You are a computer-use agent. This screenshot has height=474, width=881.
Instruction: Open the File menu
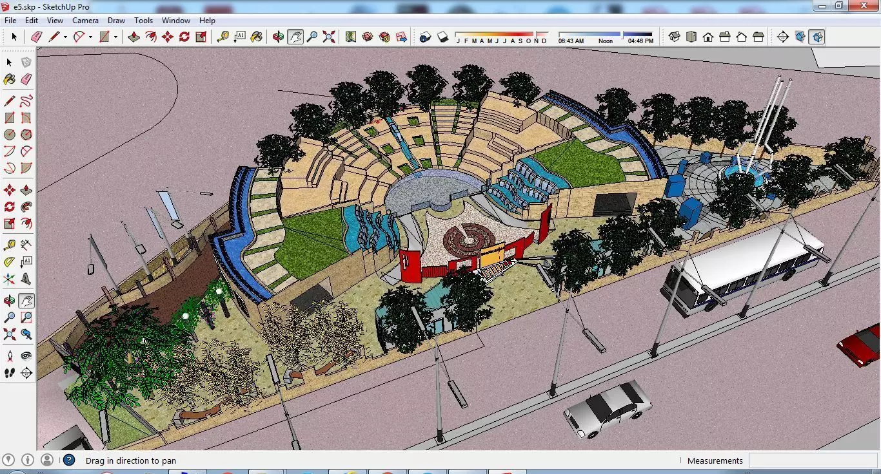10,21
